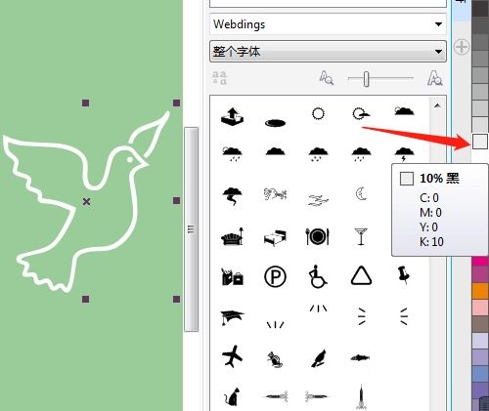Screen dimensions: 489x411
Task: Choose the sofa with lamp glyph
Action: coord(232,236)
